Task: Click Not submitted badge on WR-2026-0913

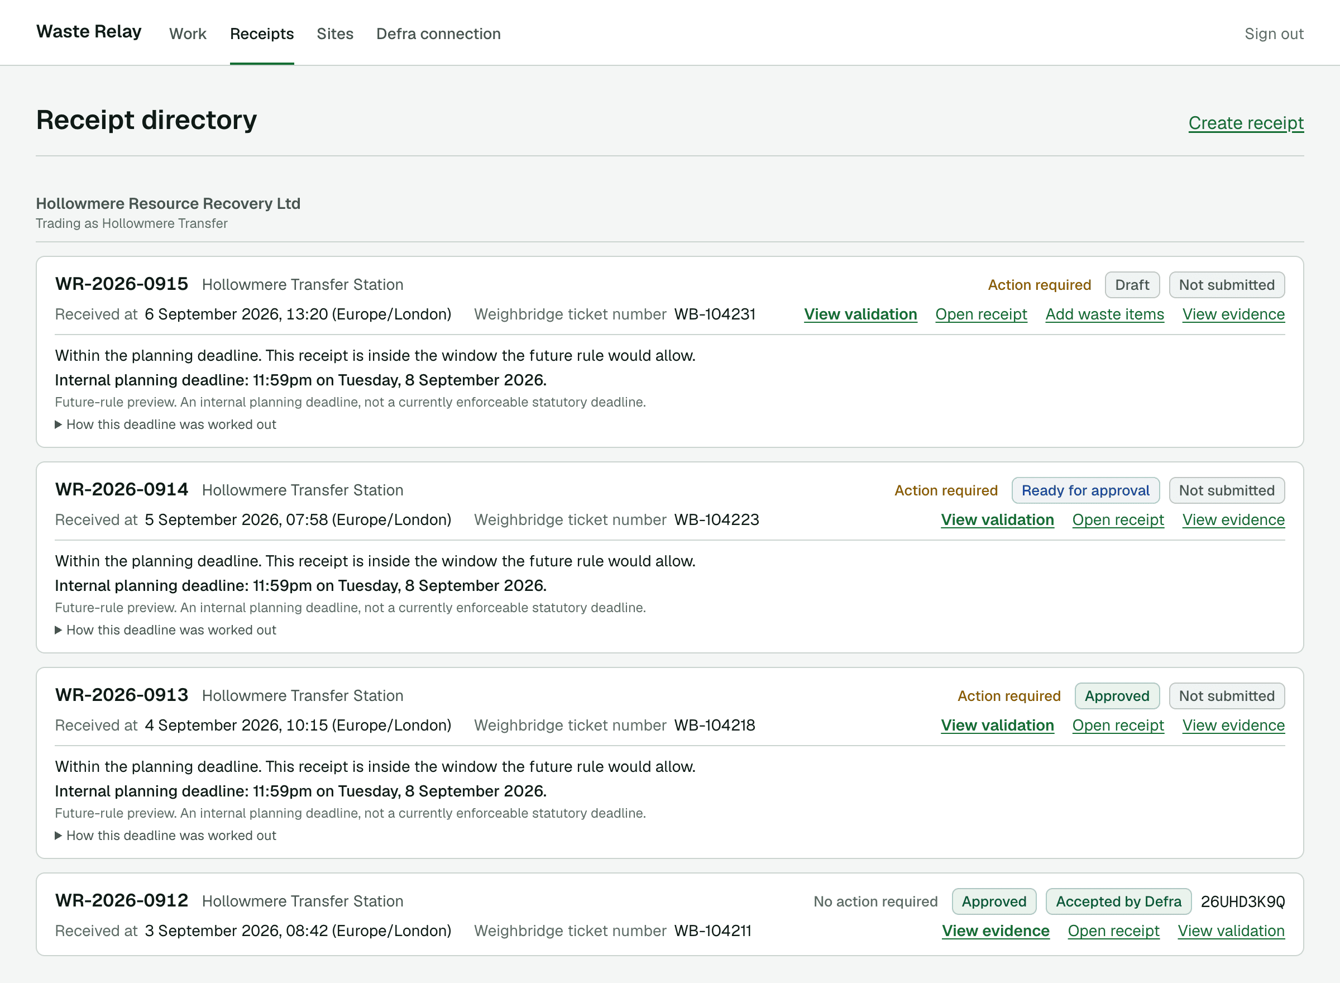Action: point(1227,696)
